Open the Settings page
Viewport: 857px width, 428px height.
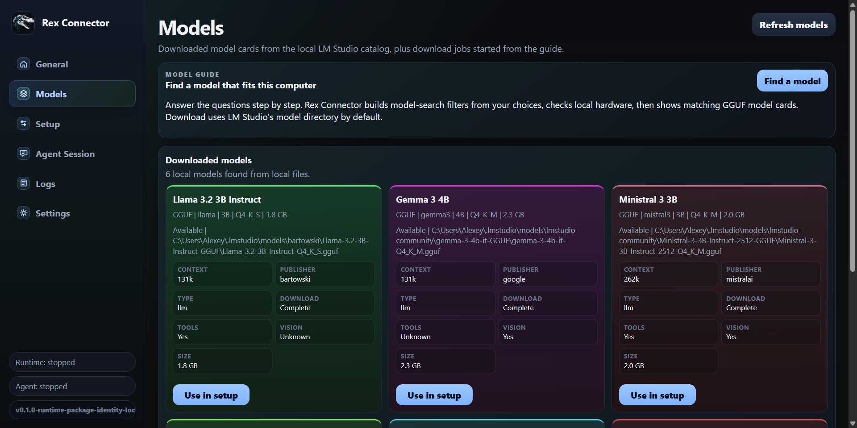point(72,213)
